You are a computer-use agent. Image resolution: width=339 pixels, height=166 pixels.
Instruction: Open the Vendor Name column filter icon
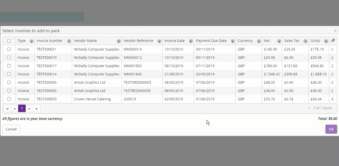click(119, 41)
